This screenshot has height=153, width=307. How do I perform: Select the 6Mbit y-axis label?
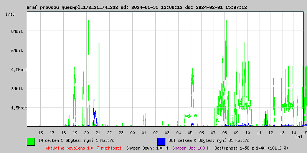[x=17, y=50]
